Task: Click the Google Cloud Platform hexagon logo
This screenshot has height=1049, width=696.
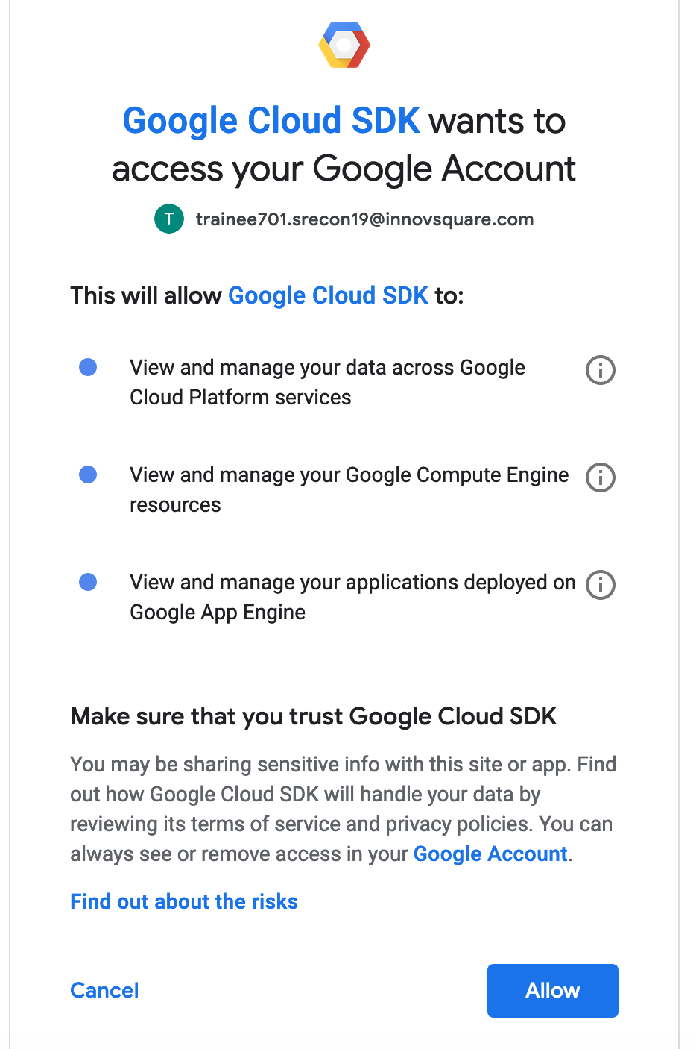Action: (x=344, y=45)
